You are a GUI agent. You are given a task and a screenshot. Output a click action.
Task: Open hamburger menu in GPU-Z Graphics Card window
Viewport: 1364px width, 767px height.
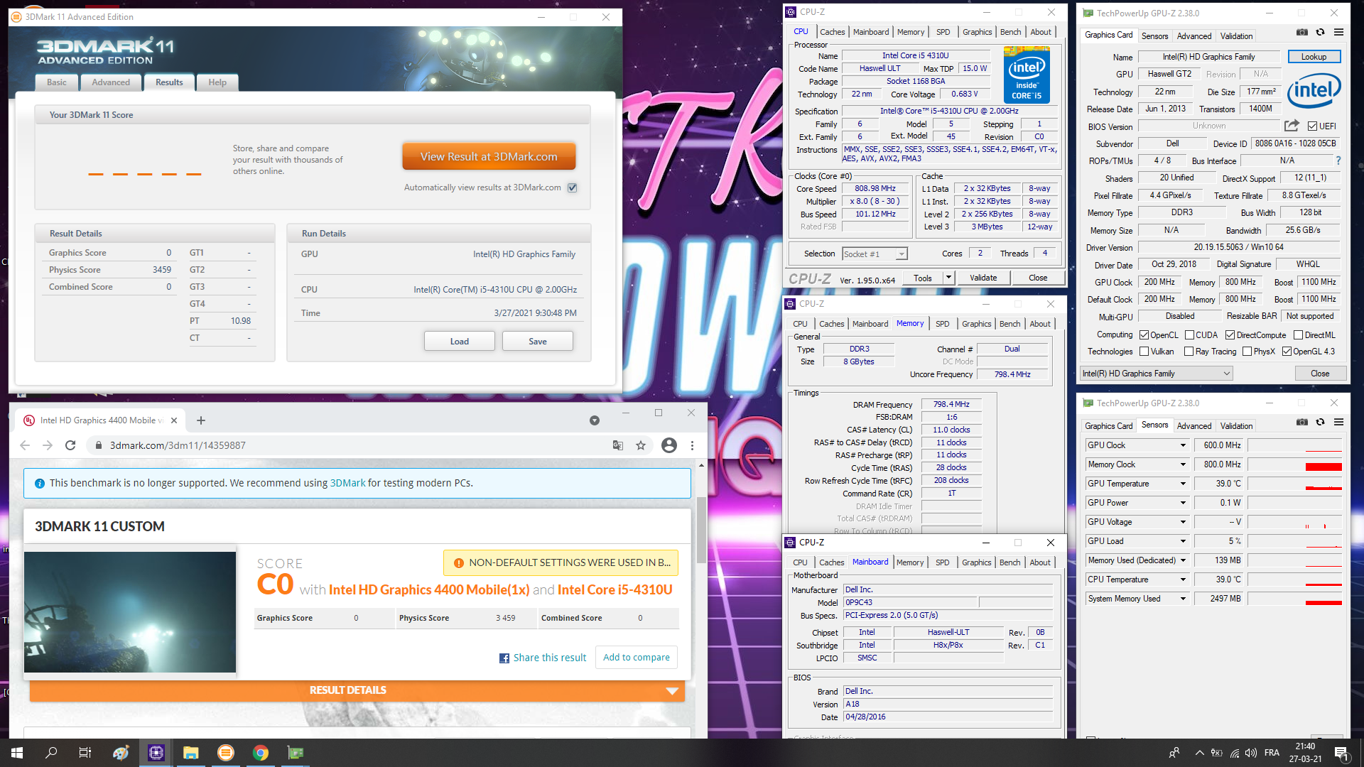click(1338, 33)
